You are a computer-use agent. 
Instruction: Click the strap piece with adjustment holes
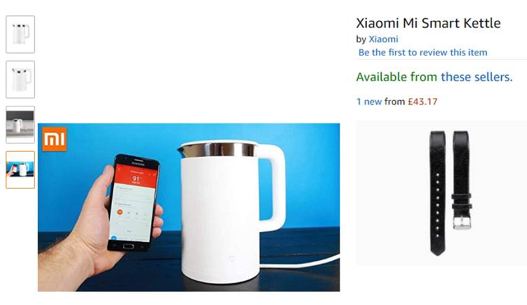(438, 193)
